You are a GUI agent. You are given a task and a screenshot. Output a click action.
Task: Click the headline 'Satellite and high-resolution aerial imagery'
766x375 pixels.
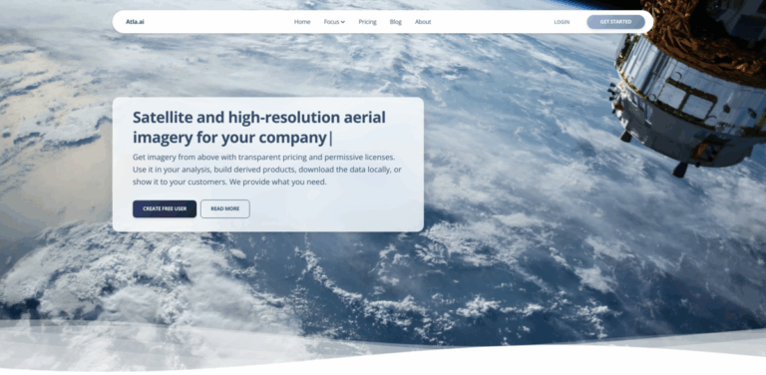point(259,128)
